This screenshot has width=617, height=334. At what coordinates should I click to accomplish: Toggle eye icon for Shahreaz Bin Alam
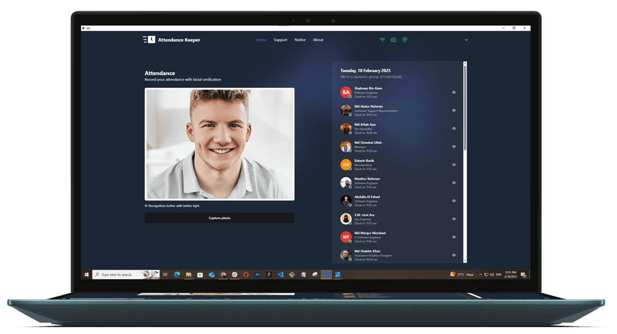(x=454, y=92)
